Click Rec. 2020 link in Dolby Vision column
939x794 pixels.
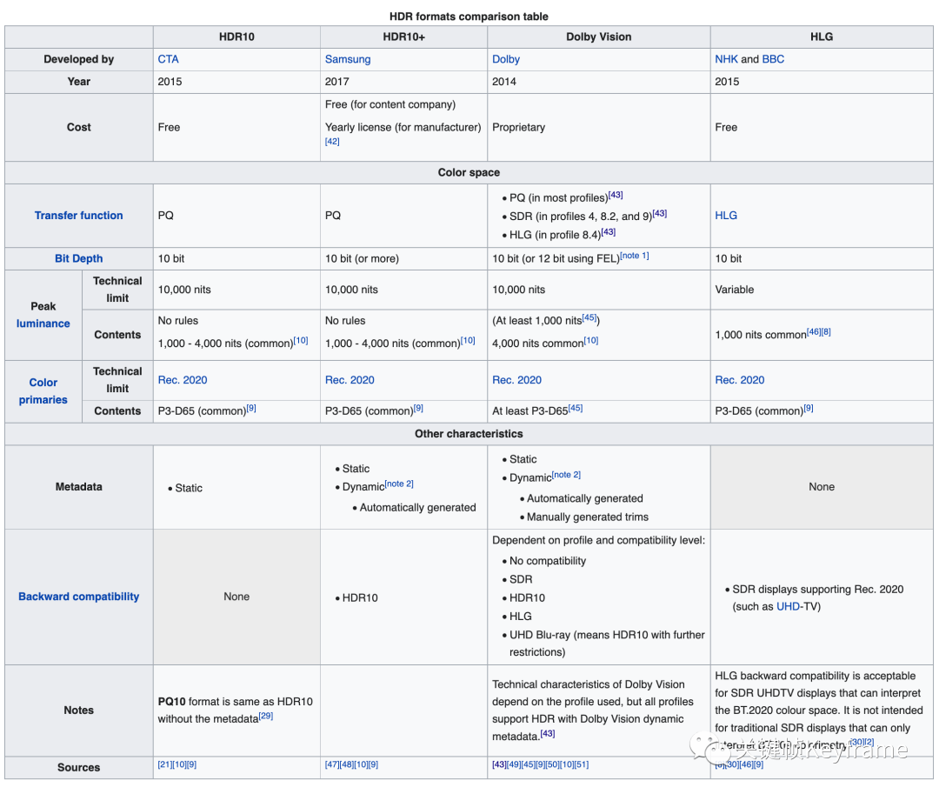(516, 380)
